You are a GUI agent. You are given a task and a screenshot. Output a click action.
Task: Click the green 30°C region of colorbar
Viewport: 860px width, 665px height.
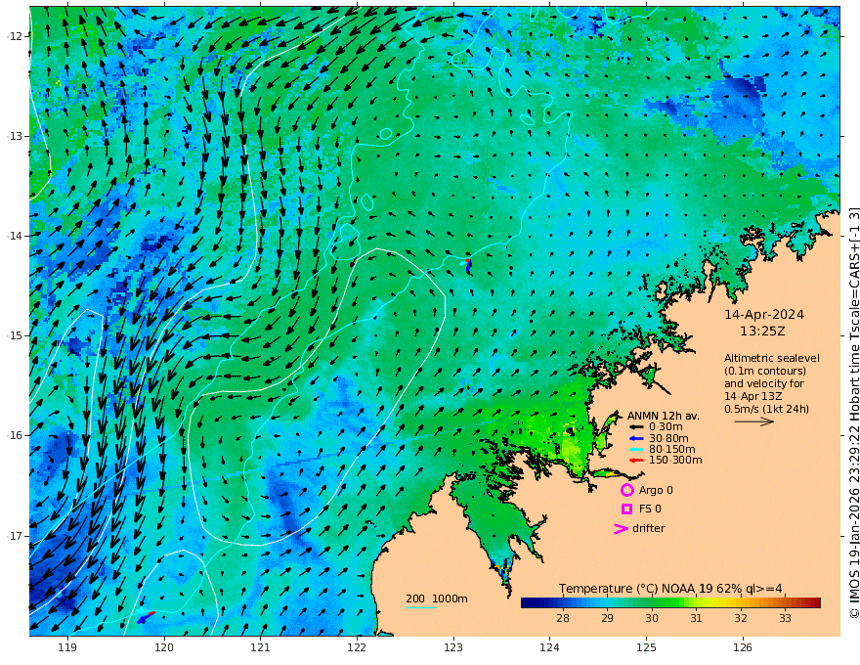click(x=652, y=602)
